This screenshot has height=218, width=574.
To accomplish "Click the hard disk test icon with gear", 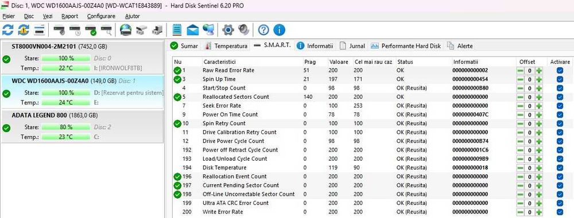I will click(59, 30).
